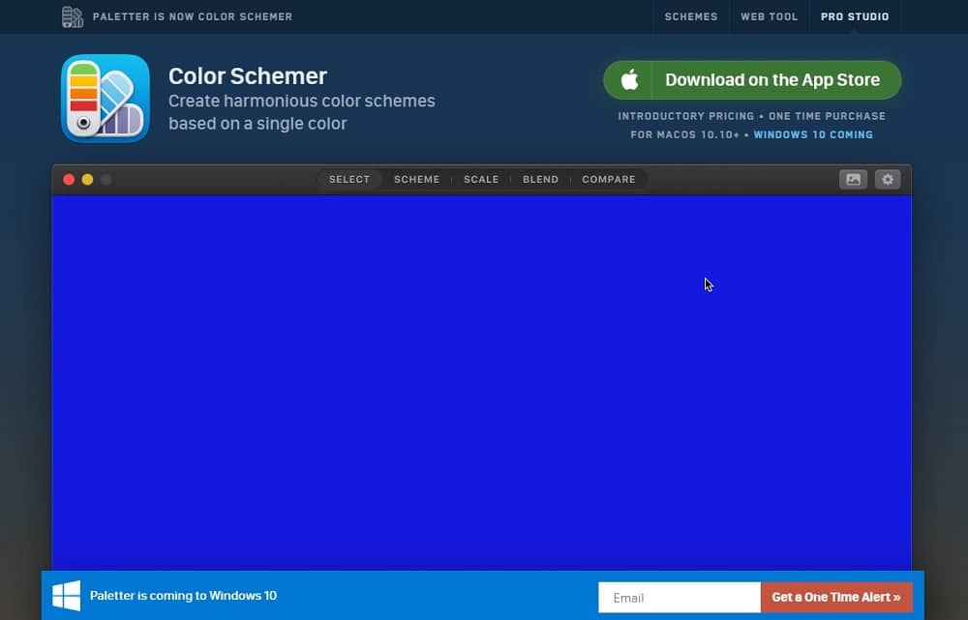Open the SCHEMES navigation item

pyautogui.click(x=691, y=16)
